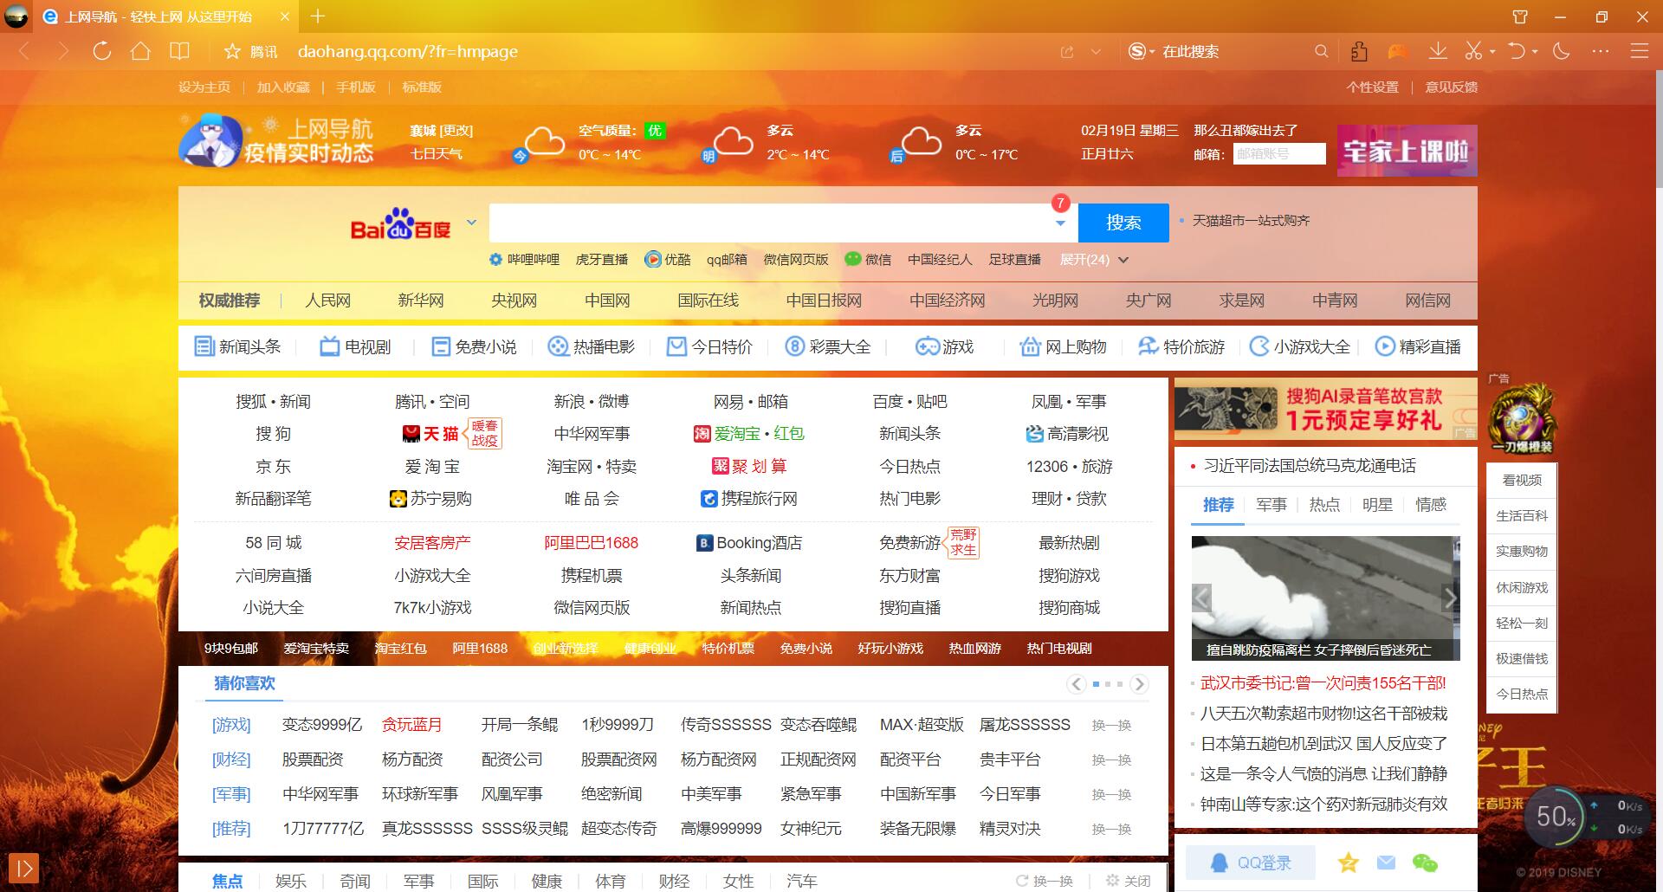This screenshot has height=892, width=1663.
Task: Click the WeChat icon near QQ login
Action: [1425, 863]
